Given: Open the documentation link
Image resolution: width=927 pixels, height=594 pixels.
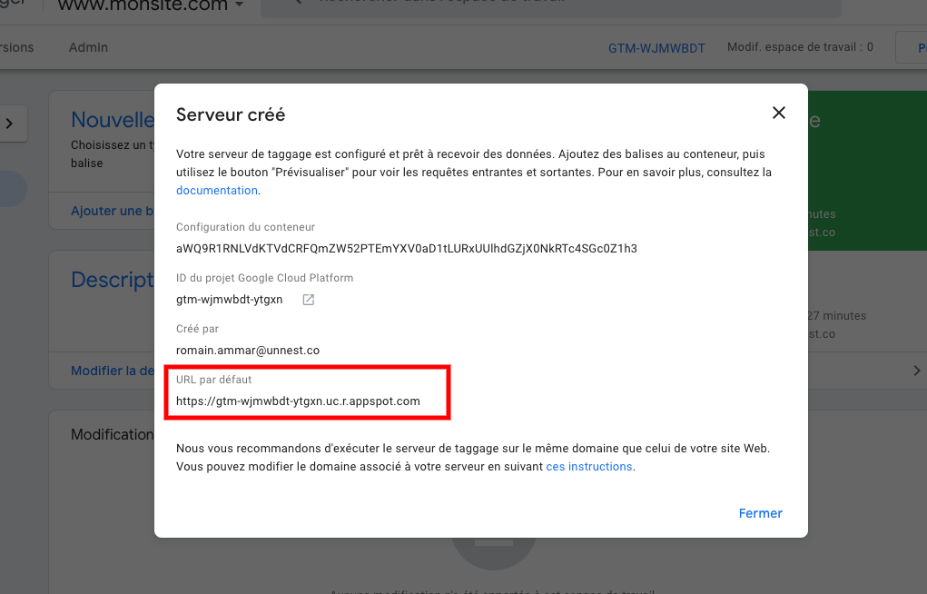Looking at the screenshot, I should 216,191.
